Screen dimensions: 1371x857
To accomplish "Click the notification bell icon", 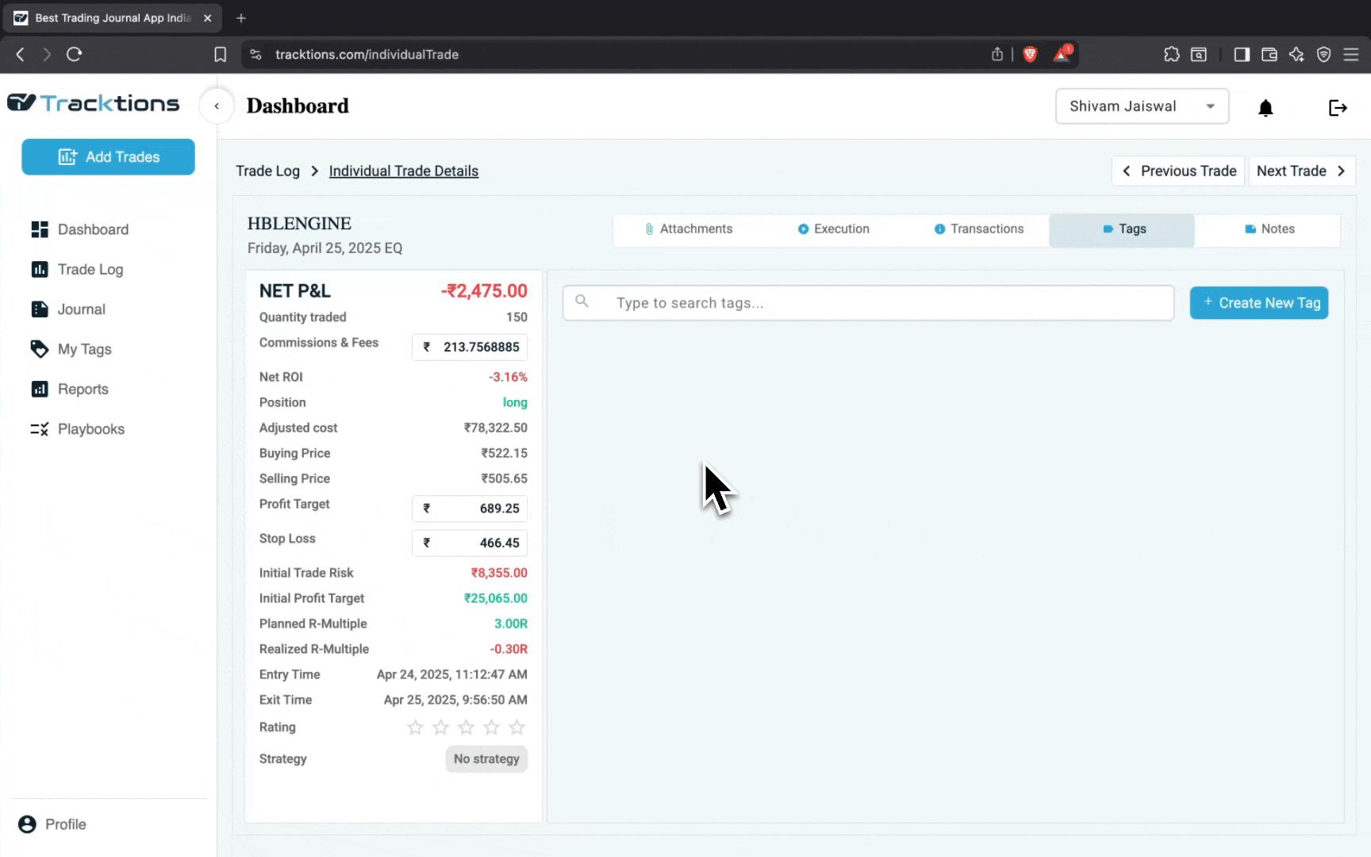I will [1265, 108].
